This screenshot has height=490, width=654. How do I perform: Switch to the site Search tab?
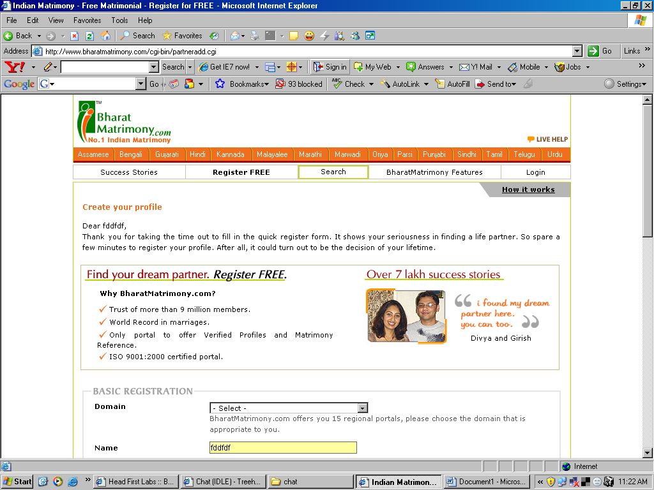pos(333,172)
